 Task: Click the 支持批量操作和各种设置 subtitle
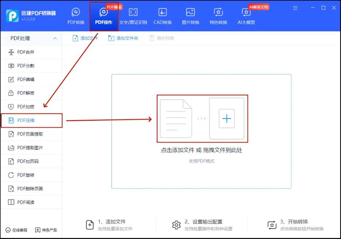coord(208,229)
